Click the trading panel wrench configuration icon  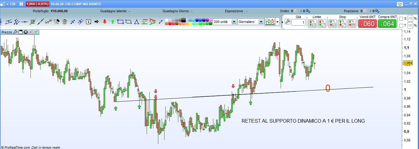[287, 22]
